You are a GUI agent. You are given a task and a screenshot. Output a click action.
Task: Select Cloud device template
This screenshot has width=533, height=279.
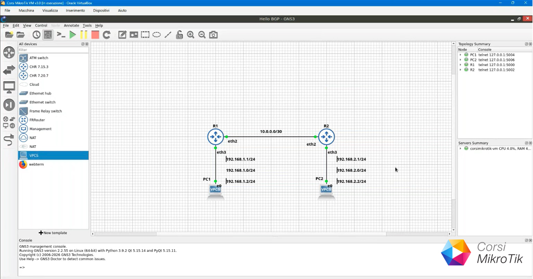(54, 84)
